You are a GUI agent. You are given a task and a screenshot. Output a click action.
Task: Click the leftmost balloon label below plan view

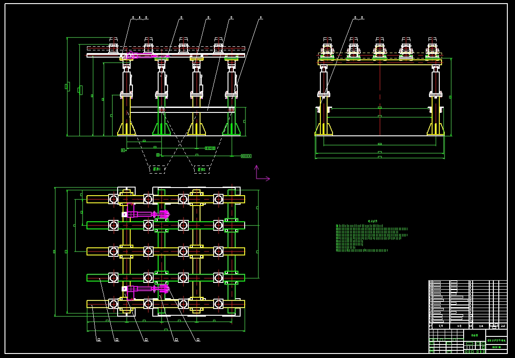[99, 340]
